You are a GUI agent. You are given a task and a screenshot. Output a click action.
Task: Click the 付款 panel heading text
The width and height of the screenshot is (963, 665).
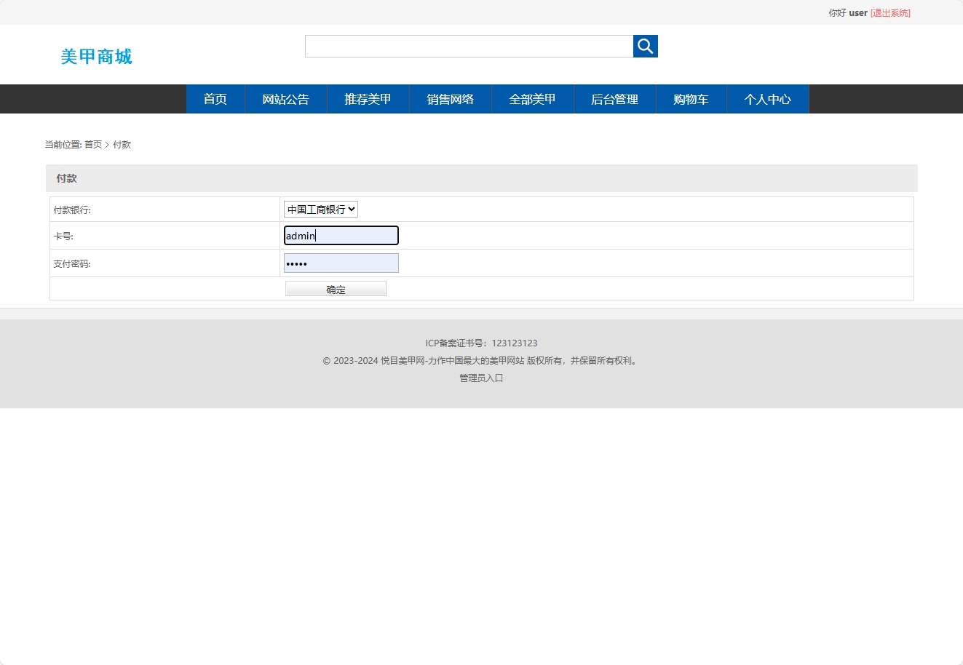click(x=66, y=178)
